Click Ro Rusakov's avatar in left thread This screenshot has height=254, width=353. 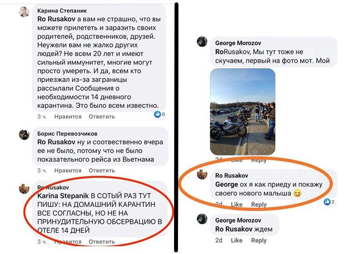[x=24, y=189]
